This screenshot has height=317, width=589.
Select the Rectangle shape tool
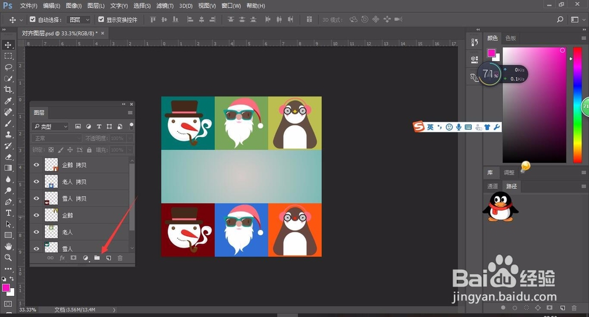click(x=8, y=235)
